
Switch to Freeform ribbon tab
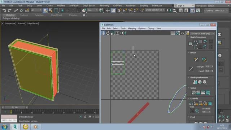tap(24, 15)
